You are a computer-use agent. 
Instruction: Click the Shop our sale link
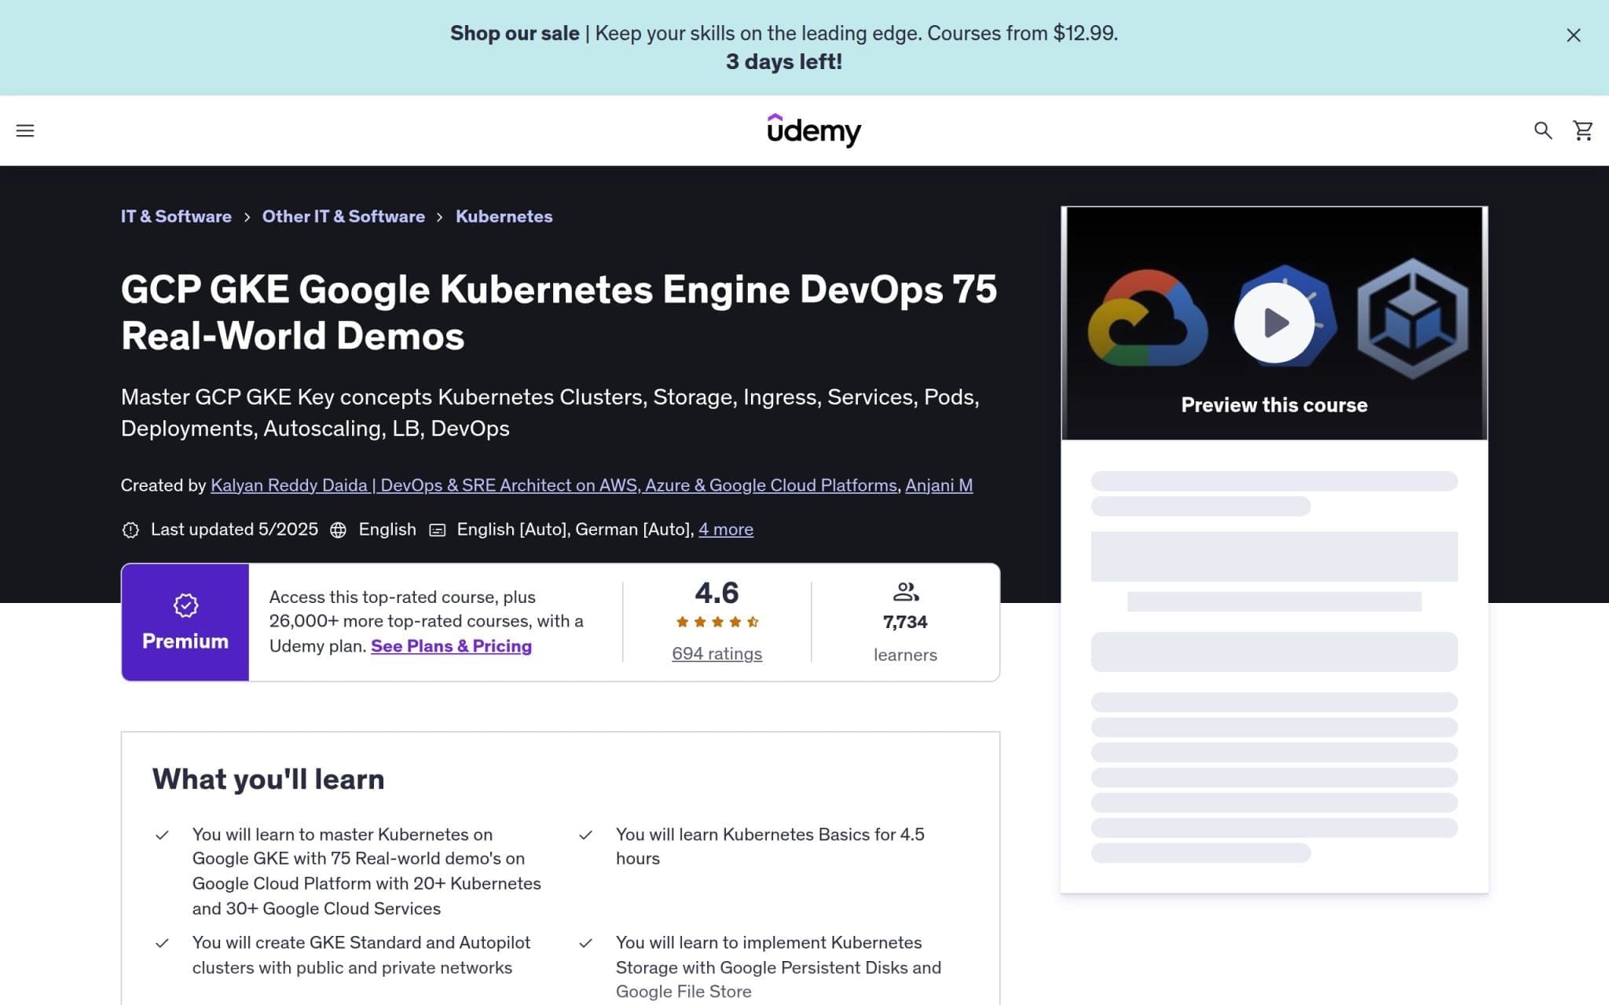(x=514, y=33)
